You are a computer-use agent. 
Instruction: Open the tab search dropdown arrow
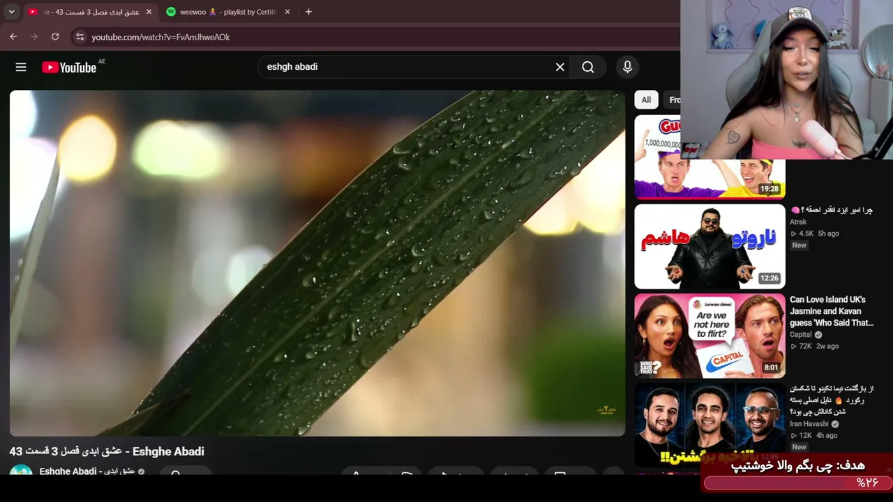[11, 12]
